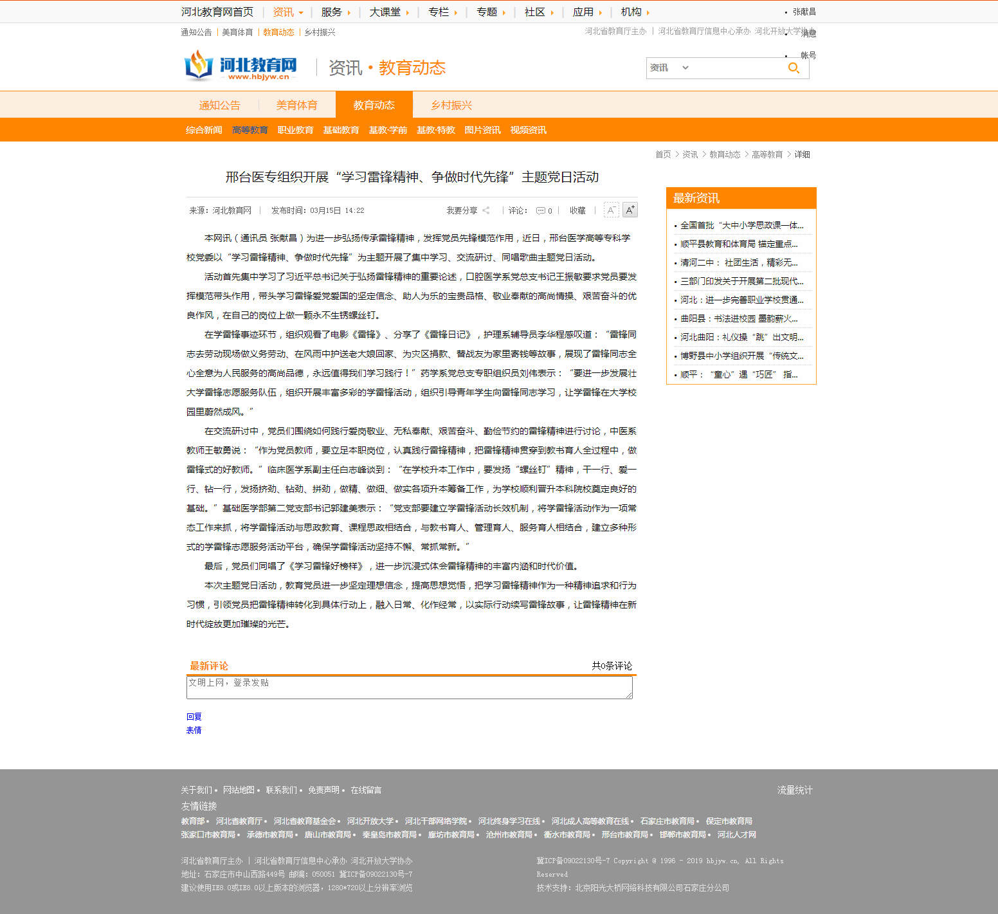This screenshot has height=914, width=998.
Task: Increase font size with A+ button
Action: (630, 210)
